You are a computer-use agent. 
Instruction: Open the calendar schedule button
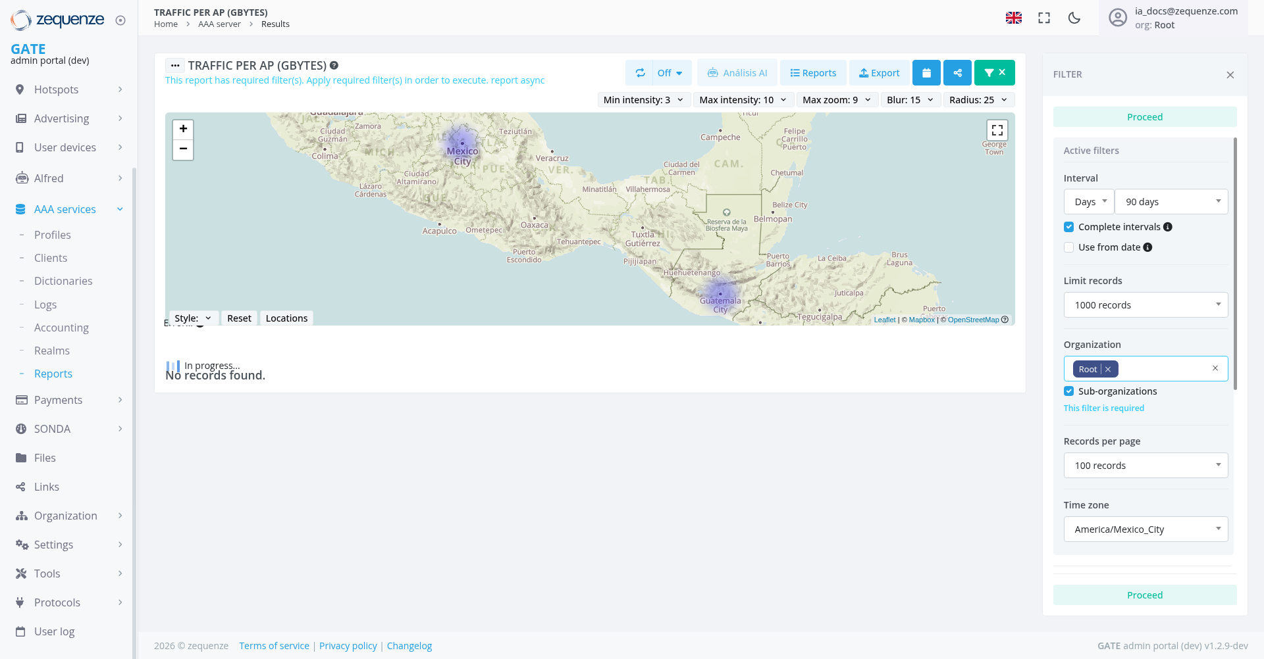[926, 73]
